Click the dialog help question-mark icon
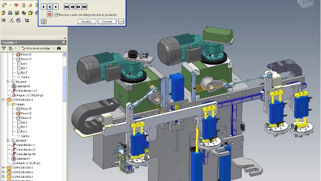Screen dimensions: 321x181 pos(43,21)
